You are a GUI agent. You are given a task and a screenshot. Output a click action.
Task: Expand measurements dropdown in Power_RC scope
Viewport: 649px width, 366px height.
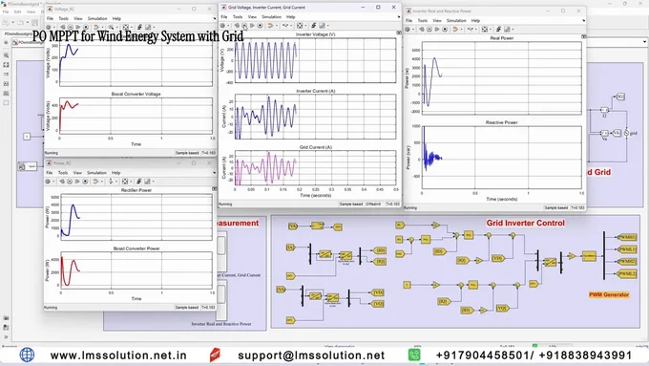pyautogui.click(x=153, y=182)
